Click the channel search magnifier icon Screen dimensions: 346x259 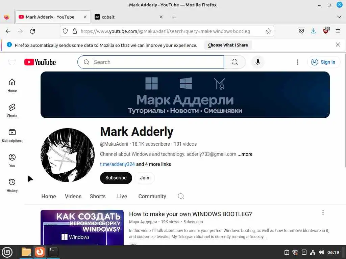tap(181, 196)
